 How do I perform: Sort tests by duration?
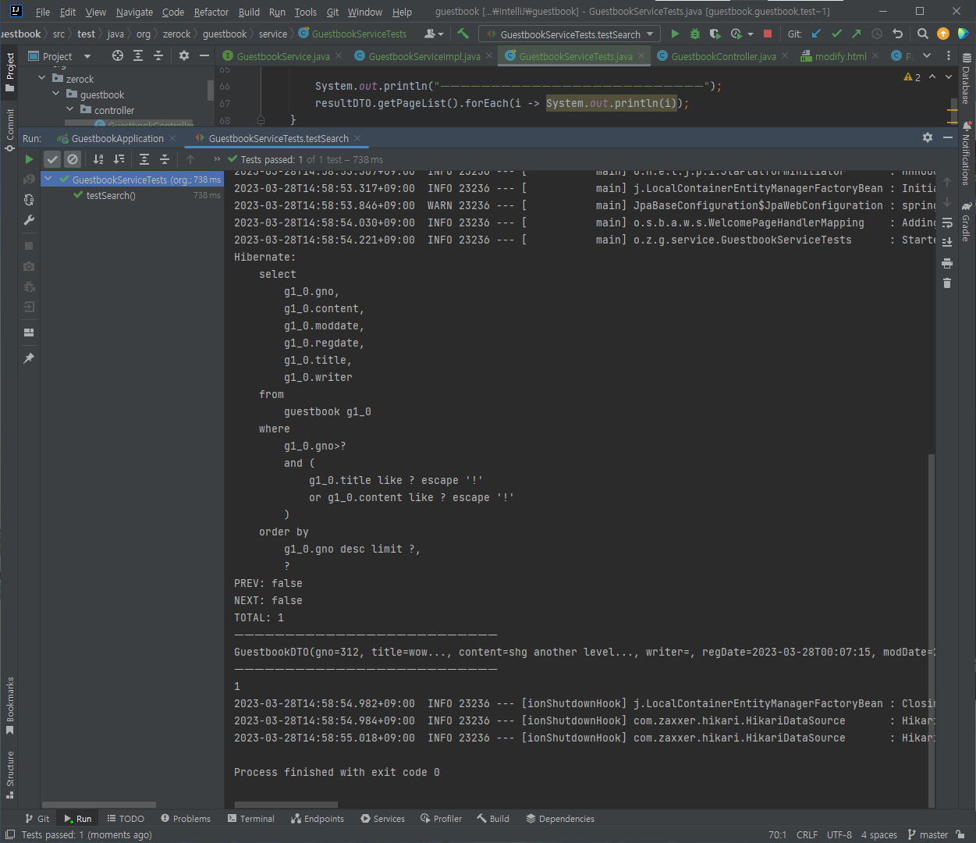(x=119, y=159)
